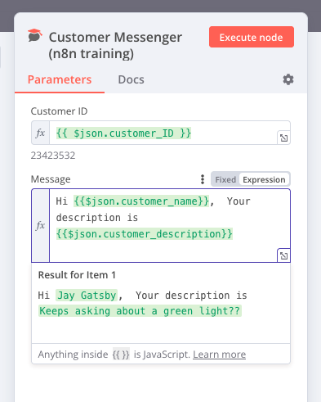Switch Message mode to Fixed

[x=225, y=179]
